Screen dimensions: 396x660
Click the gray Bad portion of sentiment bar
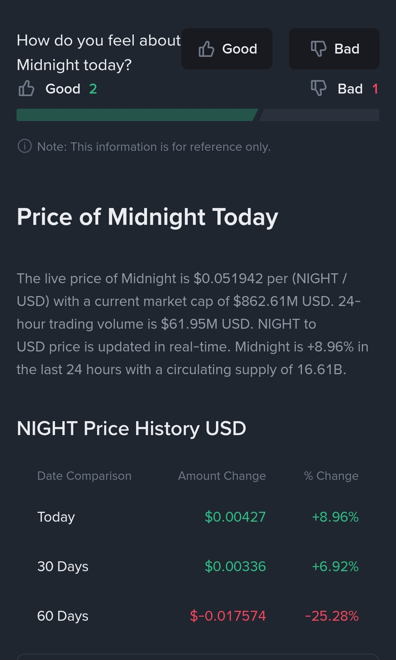[x=319, y=115]
